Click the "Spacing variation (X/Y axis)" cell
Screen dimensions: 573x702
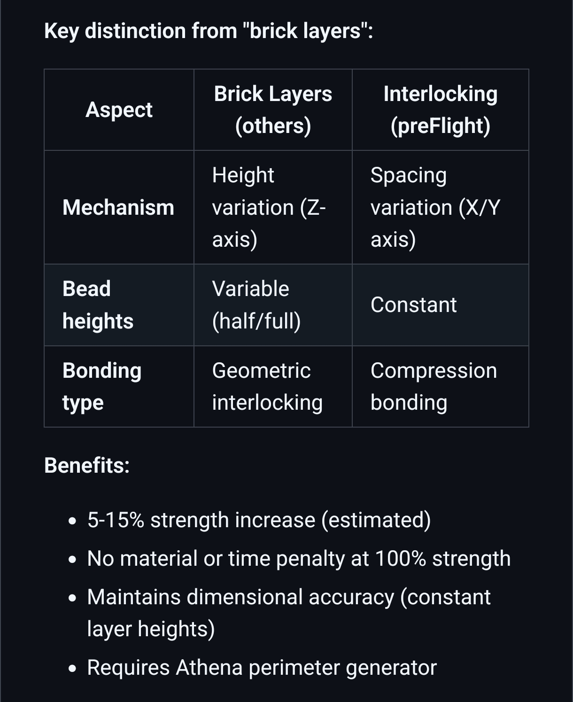(x=435, y=207)
